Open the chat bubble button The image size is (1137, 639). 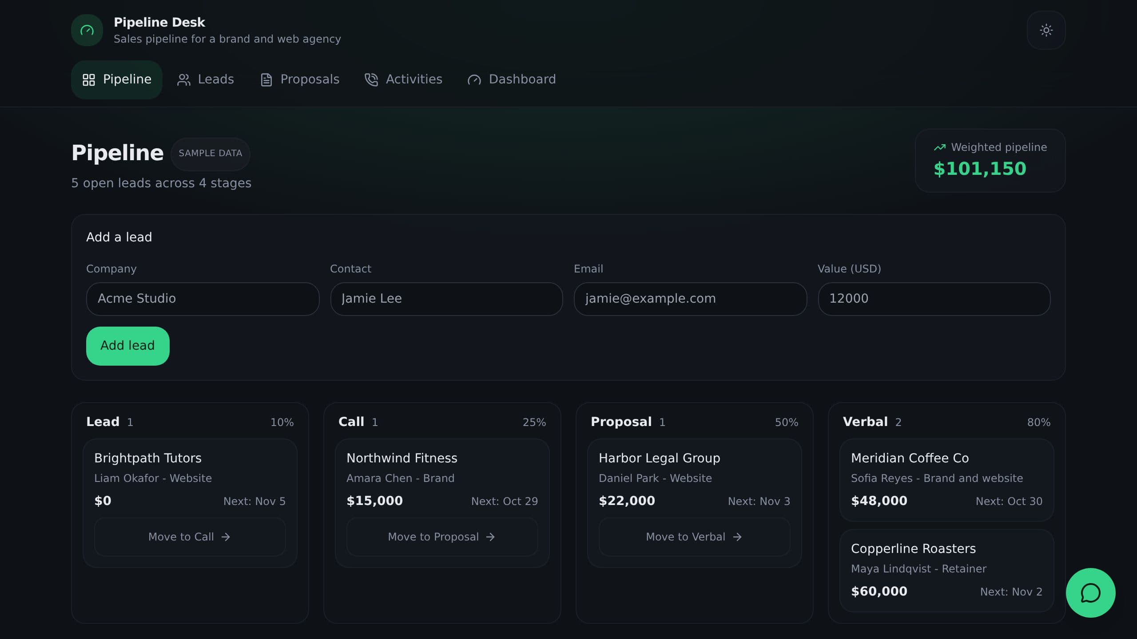point(1090,593)
